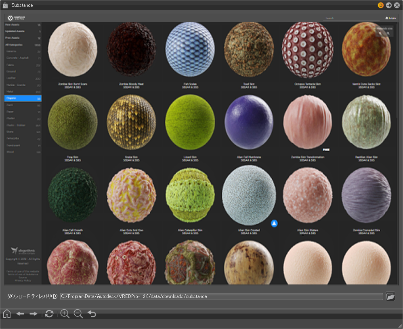The width and height of the screenshot is (403, 329).
Task: Open Updated Assets in the sidebar
Action: point(23,31)
